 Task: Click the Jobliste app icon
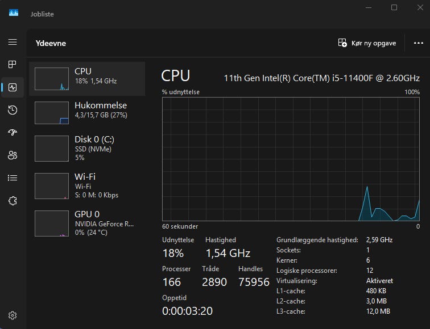click(14, 14)
